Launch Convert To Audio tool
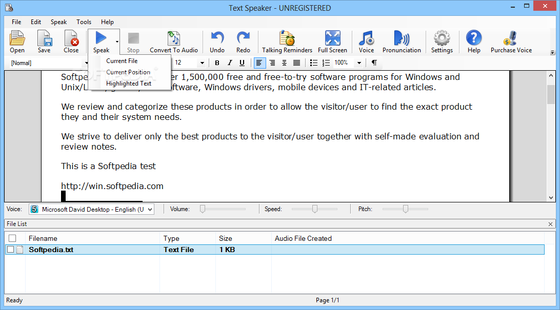Viewport: 560px width, 310px height. [x=174, y=42]
